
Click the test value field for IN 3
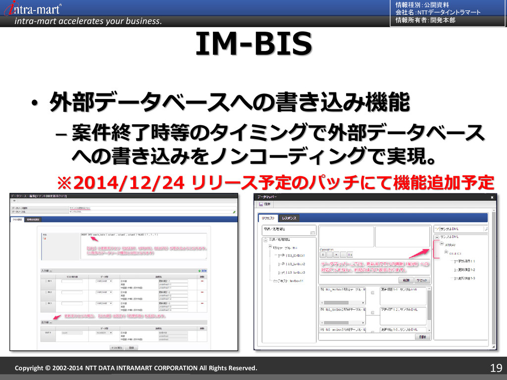pos(72,303)
